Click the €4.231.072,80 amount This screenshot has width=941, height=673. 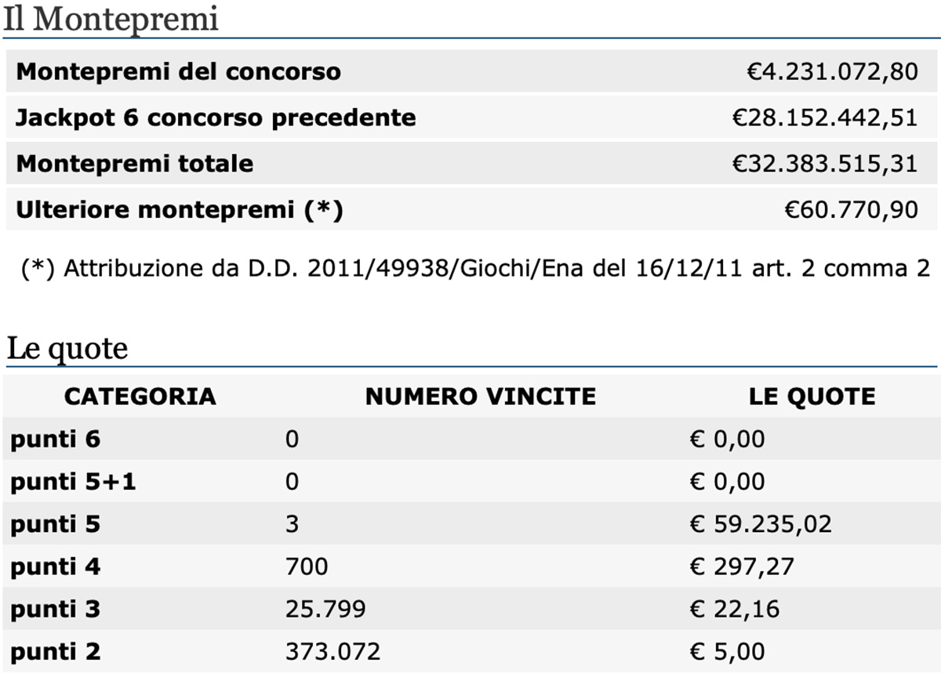(831, 72)
